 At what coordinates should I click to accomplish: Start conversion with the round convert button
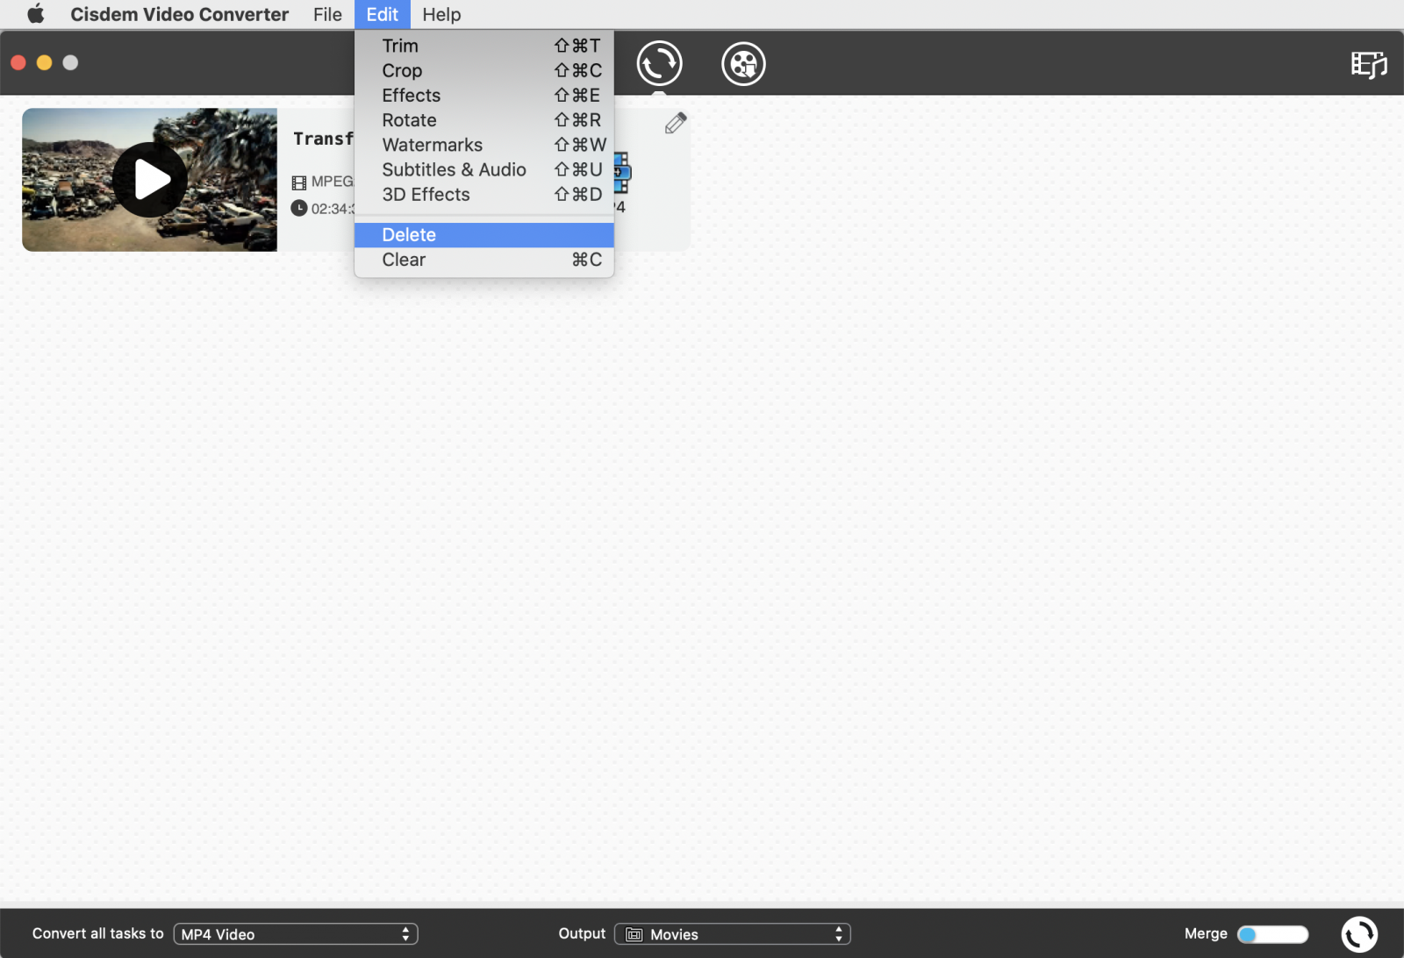[1359, 934]
